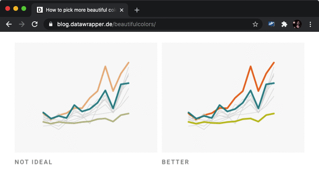The width and height of the screenshot is (319, 171).
Task: Click the BETTER chart image
Action: (x=233, y=97)
